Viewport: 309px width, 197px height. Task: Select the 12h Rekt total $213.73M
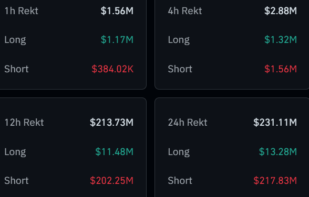point(112,123)
